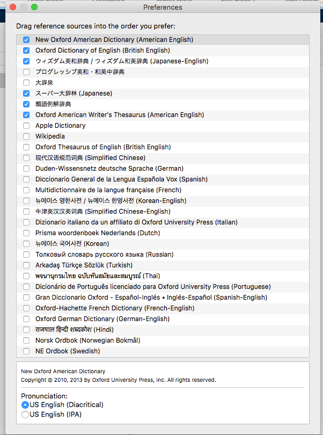The height and width of the screenshot is (435, 323).
Task: Select 'Oxford Dictionary of English (British English)' text
Action: [102, 50]
